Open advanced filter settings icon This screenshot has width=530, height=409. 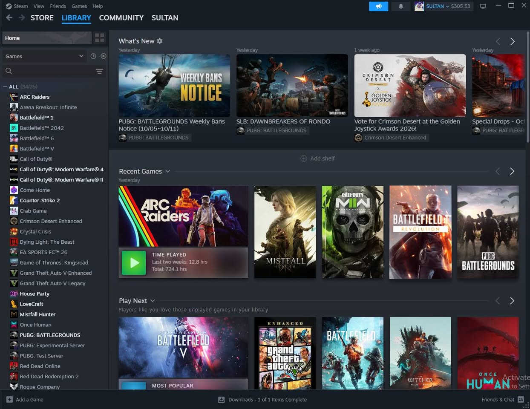[x=99, y=71]
